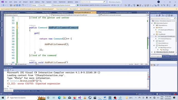Click the Windows Start button
Screen dimensions: 178x100
[x=3, y=97]
